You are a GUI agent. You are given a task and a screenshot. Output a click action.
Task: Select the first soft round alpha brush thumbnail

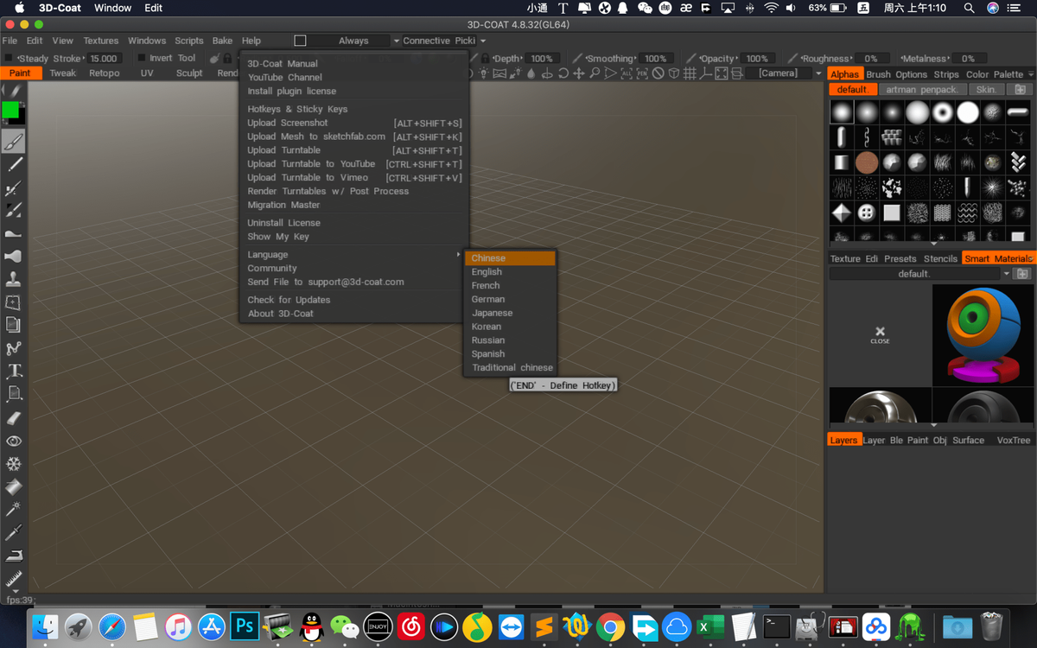point(842,112)
